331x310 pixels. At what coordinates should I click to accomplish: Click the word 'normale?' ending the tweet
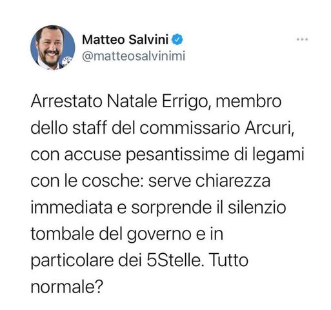pos(67,287)
